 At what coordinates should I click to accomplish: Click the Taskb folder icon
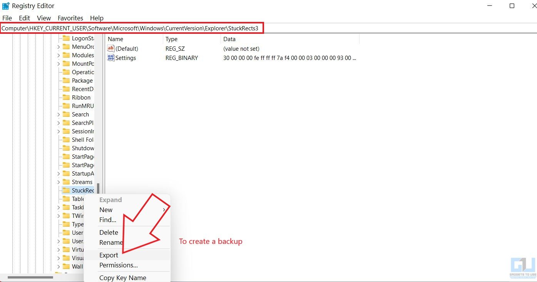click(66, 207)
